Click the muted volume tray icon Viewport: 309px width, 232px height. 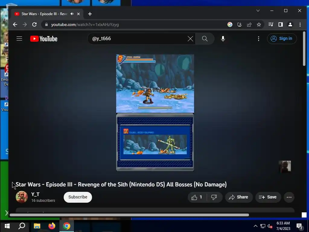coord(270,226)
